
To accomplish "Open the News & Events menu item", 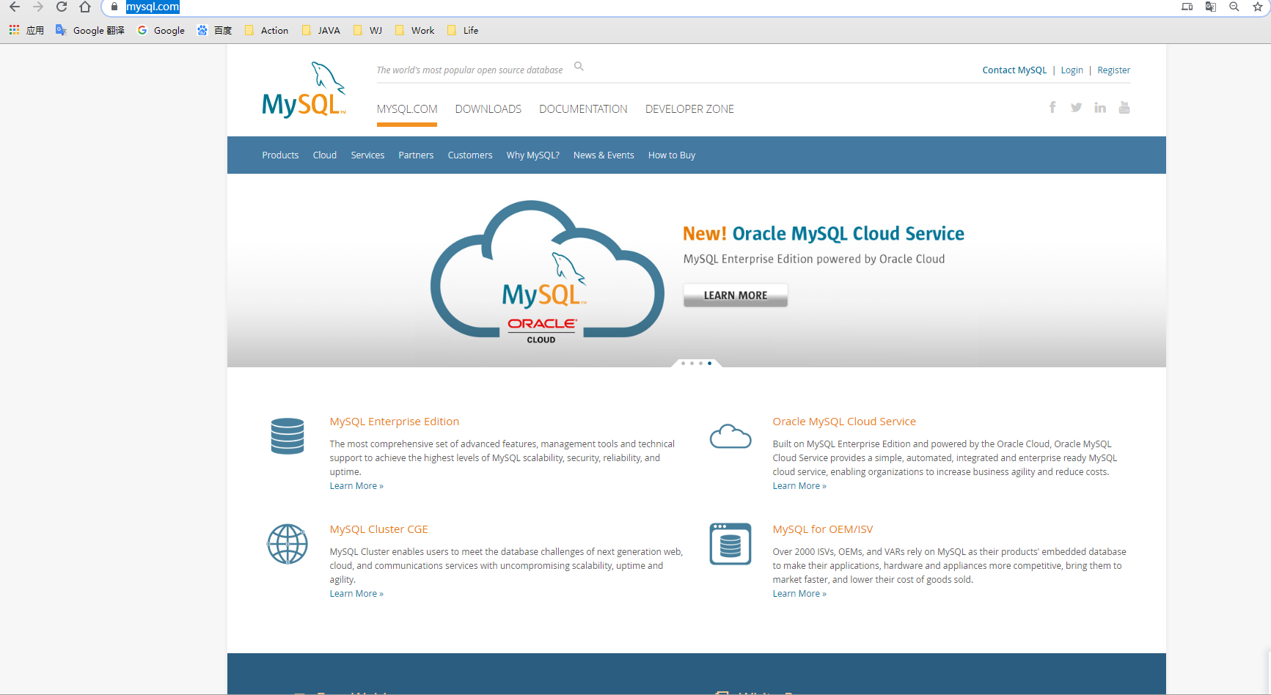I will coord(604,155).
